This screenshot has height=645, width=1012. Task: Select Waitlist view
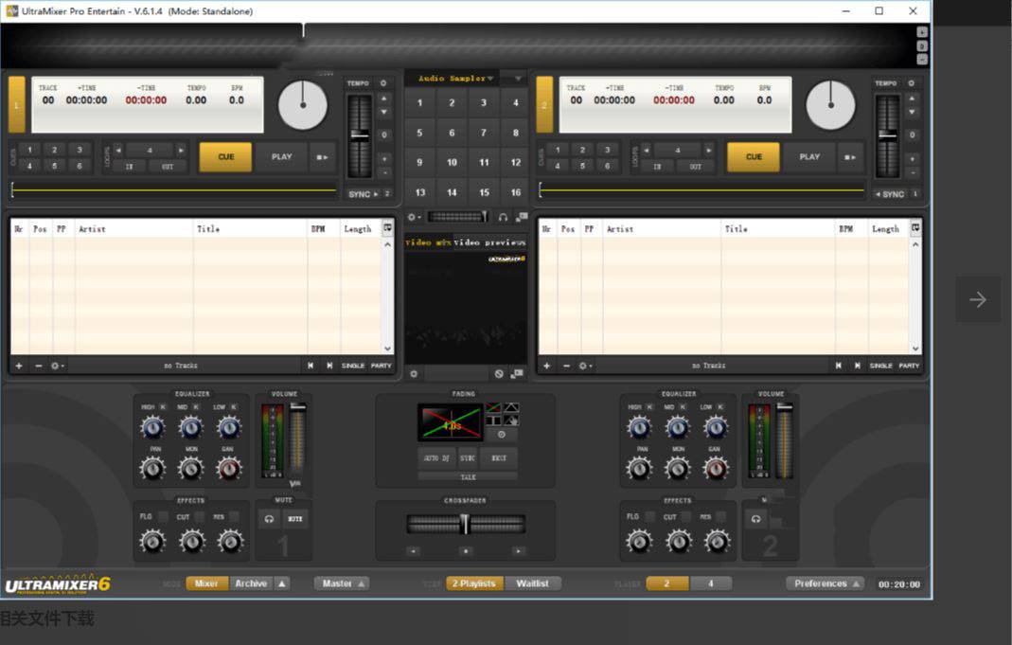coord(532,583)
